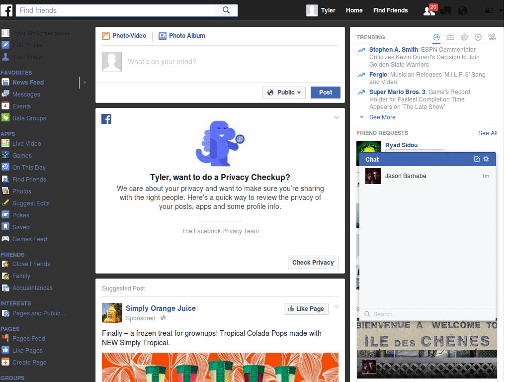The width and height of the screenshot is (509, 382).
Task: Go to Home in top bar
Action: 354,10
